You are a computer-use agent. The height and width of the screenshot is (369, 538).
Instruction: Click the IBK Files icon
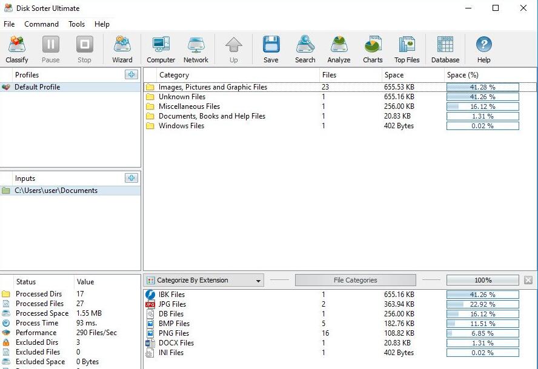(150, 295)
